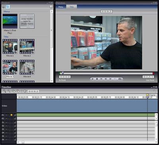Jump to previous chapter in preview
The image size is (159, 145).
(x=101, y=79)
